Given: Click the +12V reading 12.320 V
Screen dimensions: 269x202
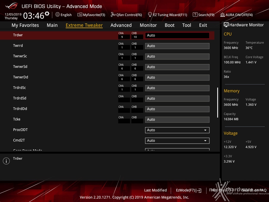Looking at the screenshot, I should click(x=230, y=147).
